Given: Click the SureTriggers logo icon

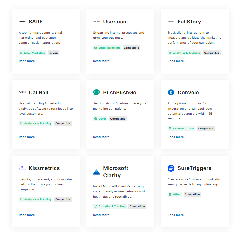Looking at the screenshot, I should 171,168.
